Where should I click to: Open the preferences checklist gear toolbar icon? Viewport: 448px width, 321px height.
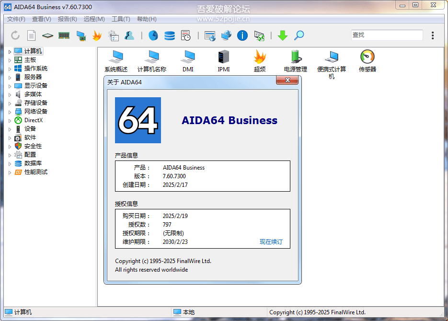(x=114, y=36)
